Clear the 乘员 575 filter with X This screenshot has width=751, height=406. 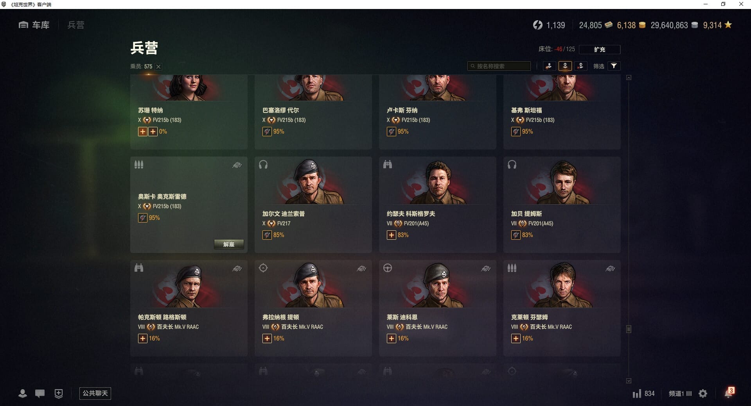[x=158, y=67]
